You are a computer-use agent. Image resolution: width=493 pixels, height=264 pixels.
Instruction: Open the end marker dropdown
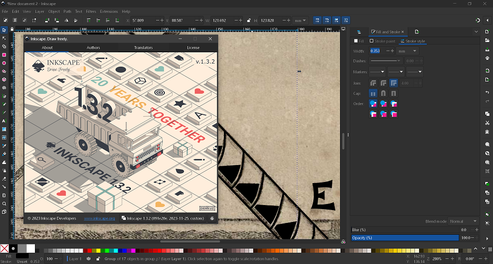coord(414,72)
